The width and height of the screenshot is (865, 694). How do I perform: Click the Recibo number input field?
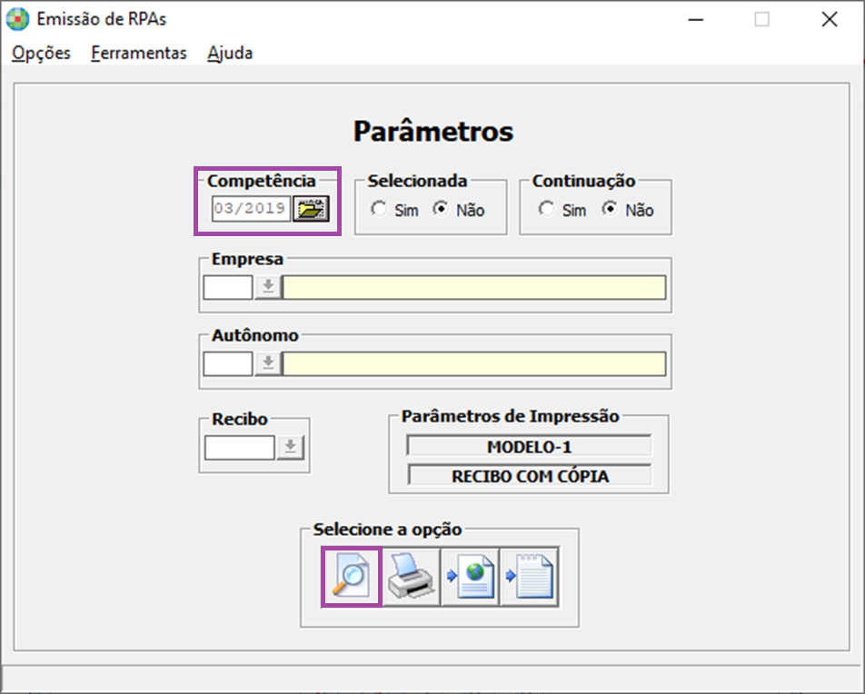240,448
